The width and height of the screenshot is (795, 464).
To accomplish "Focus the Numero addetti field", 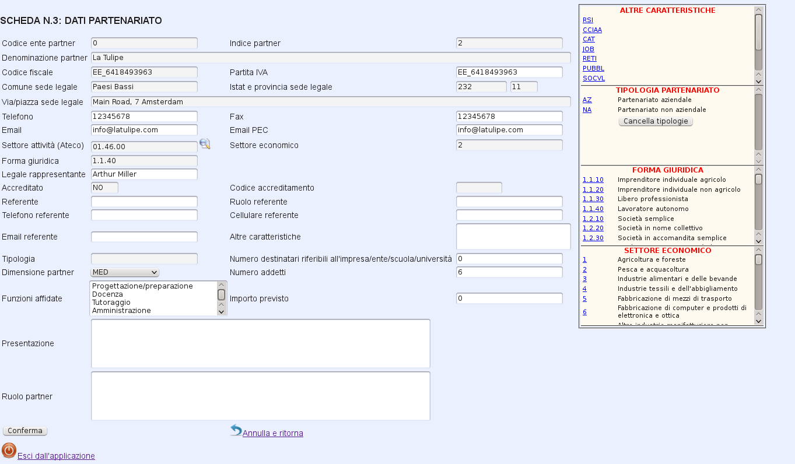I will 509,272.
